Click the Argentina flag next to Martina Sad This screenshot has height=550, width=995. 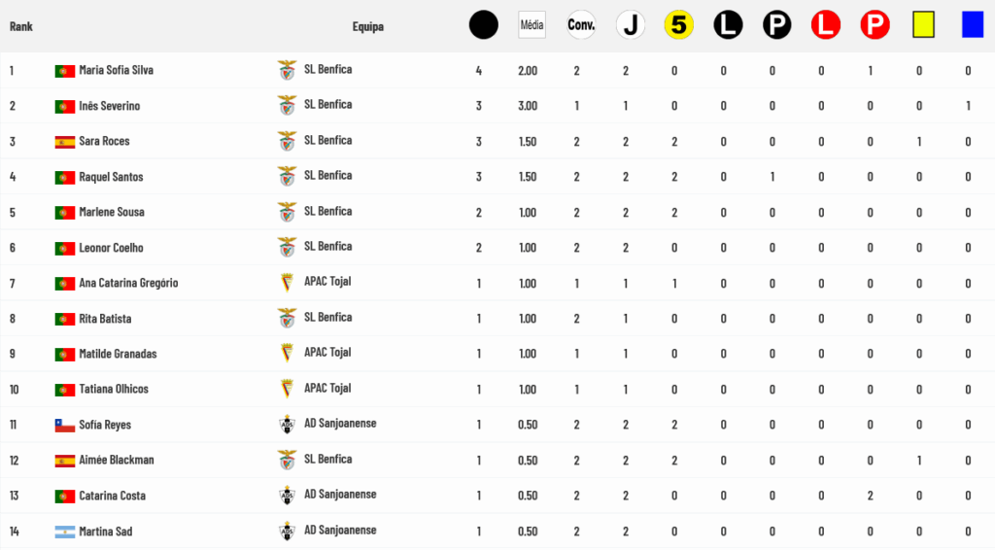[65, 532]
